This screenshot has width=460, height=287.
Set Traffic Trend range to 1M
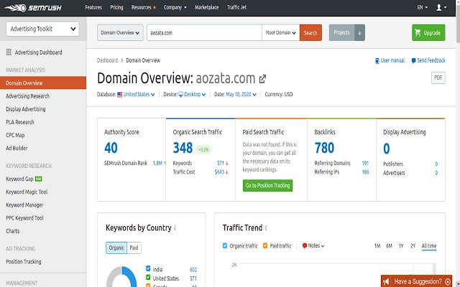pos(377,245)
